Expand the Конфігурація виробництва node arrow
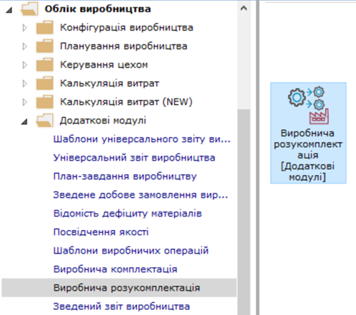This screenshot has height=315, width=356. (x=24, y=28)
